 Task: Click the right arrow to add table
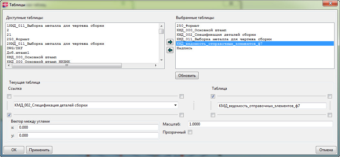[x=170, y=42]
